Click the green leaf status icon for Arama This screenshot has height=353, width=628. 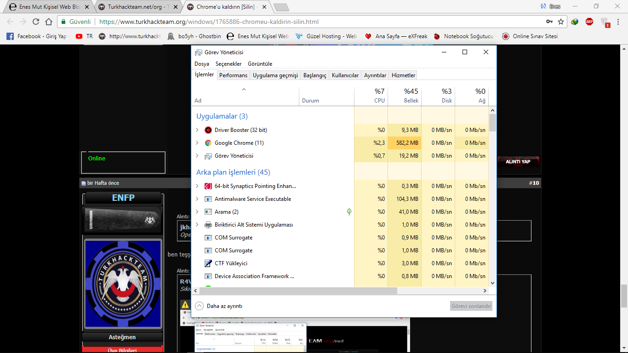349,212
